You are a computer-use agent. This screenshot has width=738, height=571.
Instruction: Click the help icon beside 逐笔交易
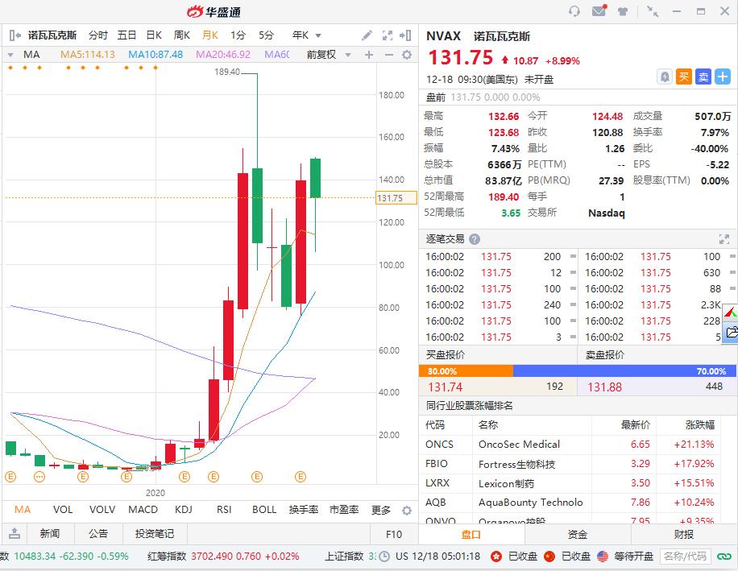475,239
